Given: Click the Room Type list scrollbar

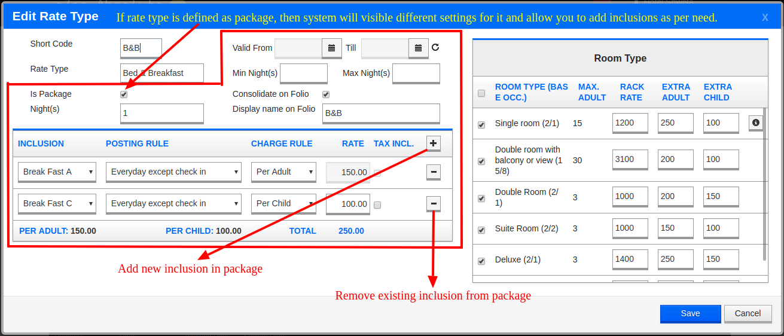Looking at the screenshot, I should click(x=765, y=184).
